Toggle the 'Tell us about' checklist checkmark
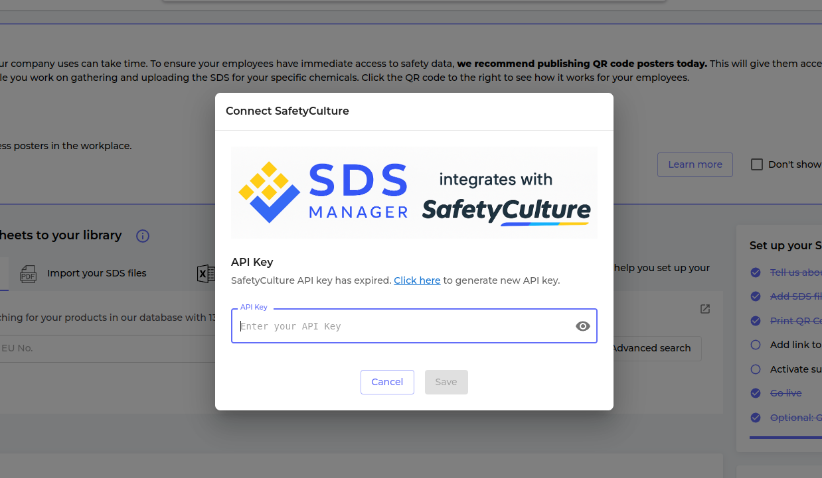The width and height of the screenshot is (822, 478). point(756,272)
